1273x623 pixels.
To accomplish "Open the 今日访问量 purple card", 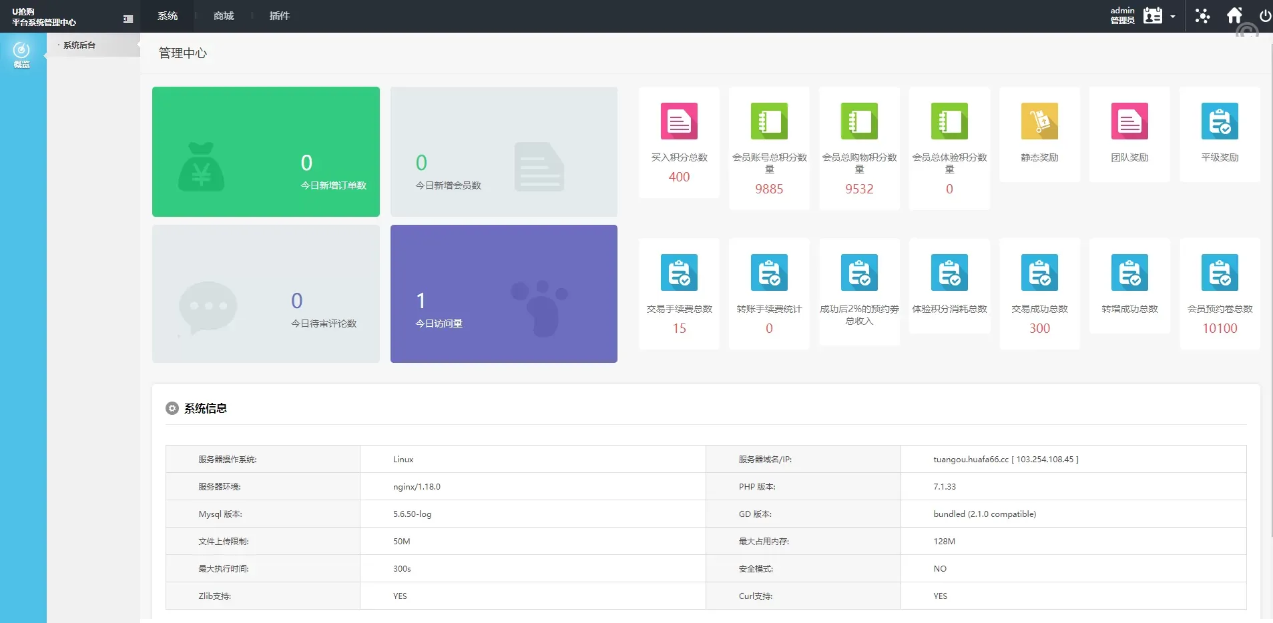I will [x=503, y=293].
